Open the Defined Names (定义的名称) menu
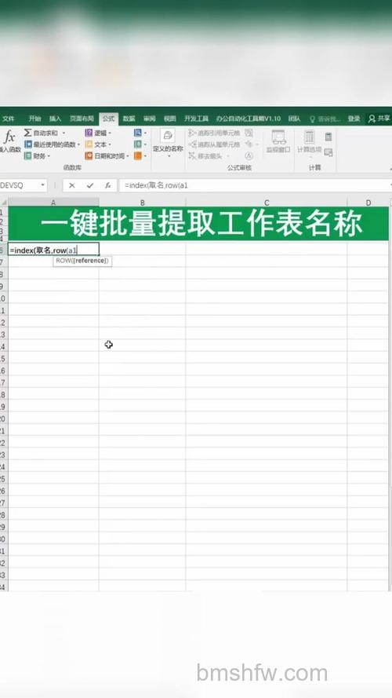The width and height of the screenshot is (392, 698). click(x=168, y=142)
